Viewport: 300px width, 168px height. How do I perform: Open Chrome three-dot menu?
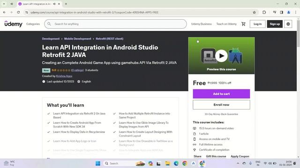[x=296, y=12]
